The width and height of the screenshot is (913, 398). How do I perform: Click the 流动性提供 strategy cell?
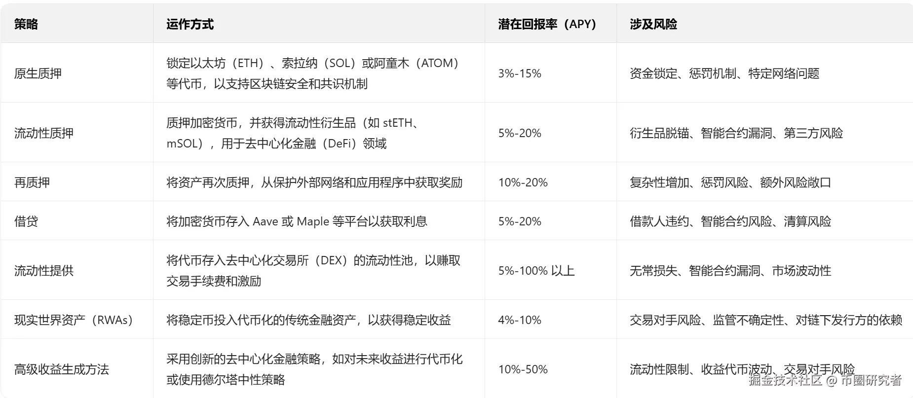click(x=44, y=271)
